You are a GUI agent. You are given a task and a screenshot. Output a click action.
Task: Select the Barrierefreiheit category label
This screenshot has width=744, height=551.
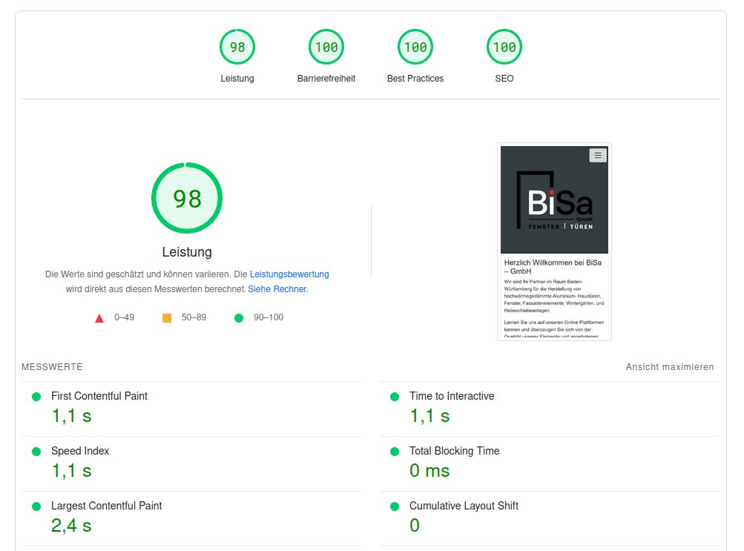[326, 79]
